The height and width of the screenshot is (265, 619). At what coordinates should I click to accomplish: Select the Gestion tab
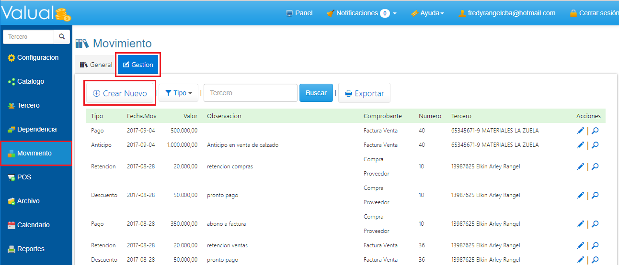coord(138,65)
